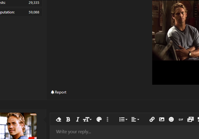Click the insert image icon
This screenshot has height=139, width=199.
[x=161, y=119]
